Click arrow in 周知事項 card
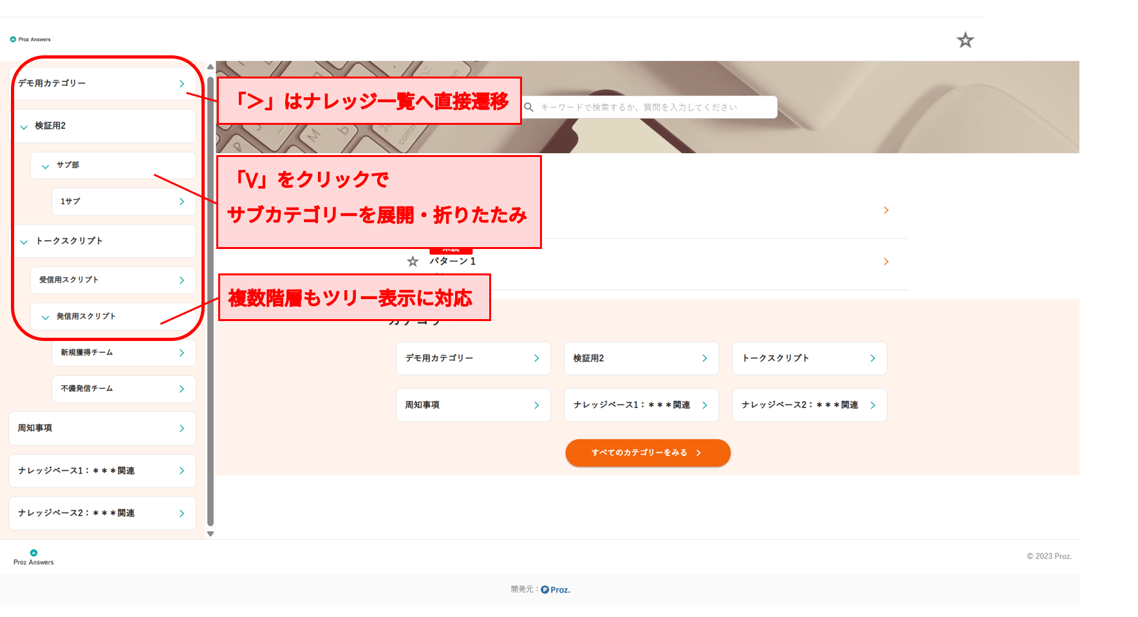The height and width of the screenshot is (617, 1138). 537,405
